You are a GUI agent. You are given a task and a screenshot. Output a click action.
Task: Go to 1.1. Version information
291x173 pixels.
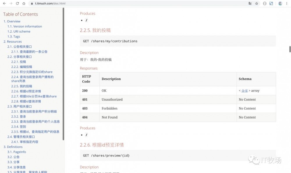(x=25, y=27)
